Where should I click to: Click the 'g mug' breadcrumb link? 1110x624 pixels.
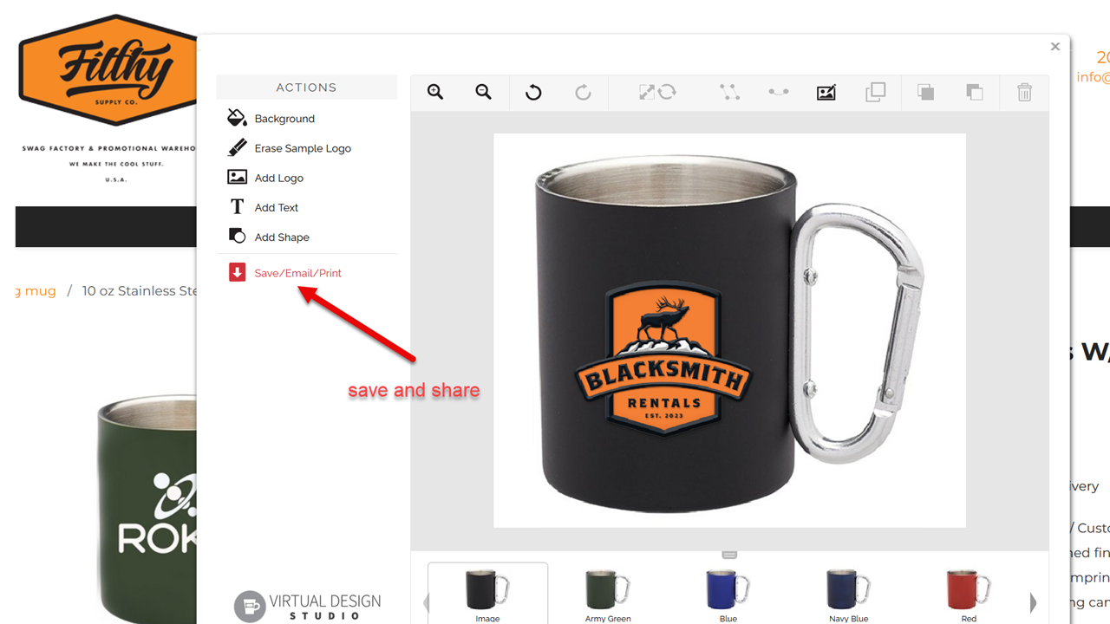coord(36,291)
